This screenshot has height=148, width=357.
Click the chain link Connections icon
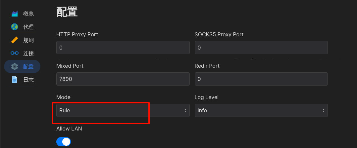15,53
